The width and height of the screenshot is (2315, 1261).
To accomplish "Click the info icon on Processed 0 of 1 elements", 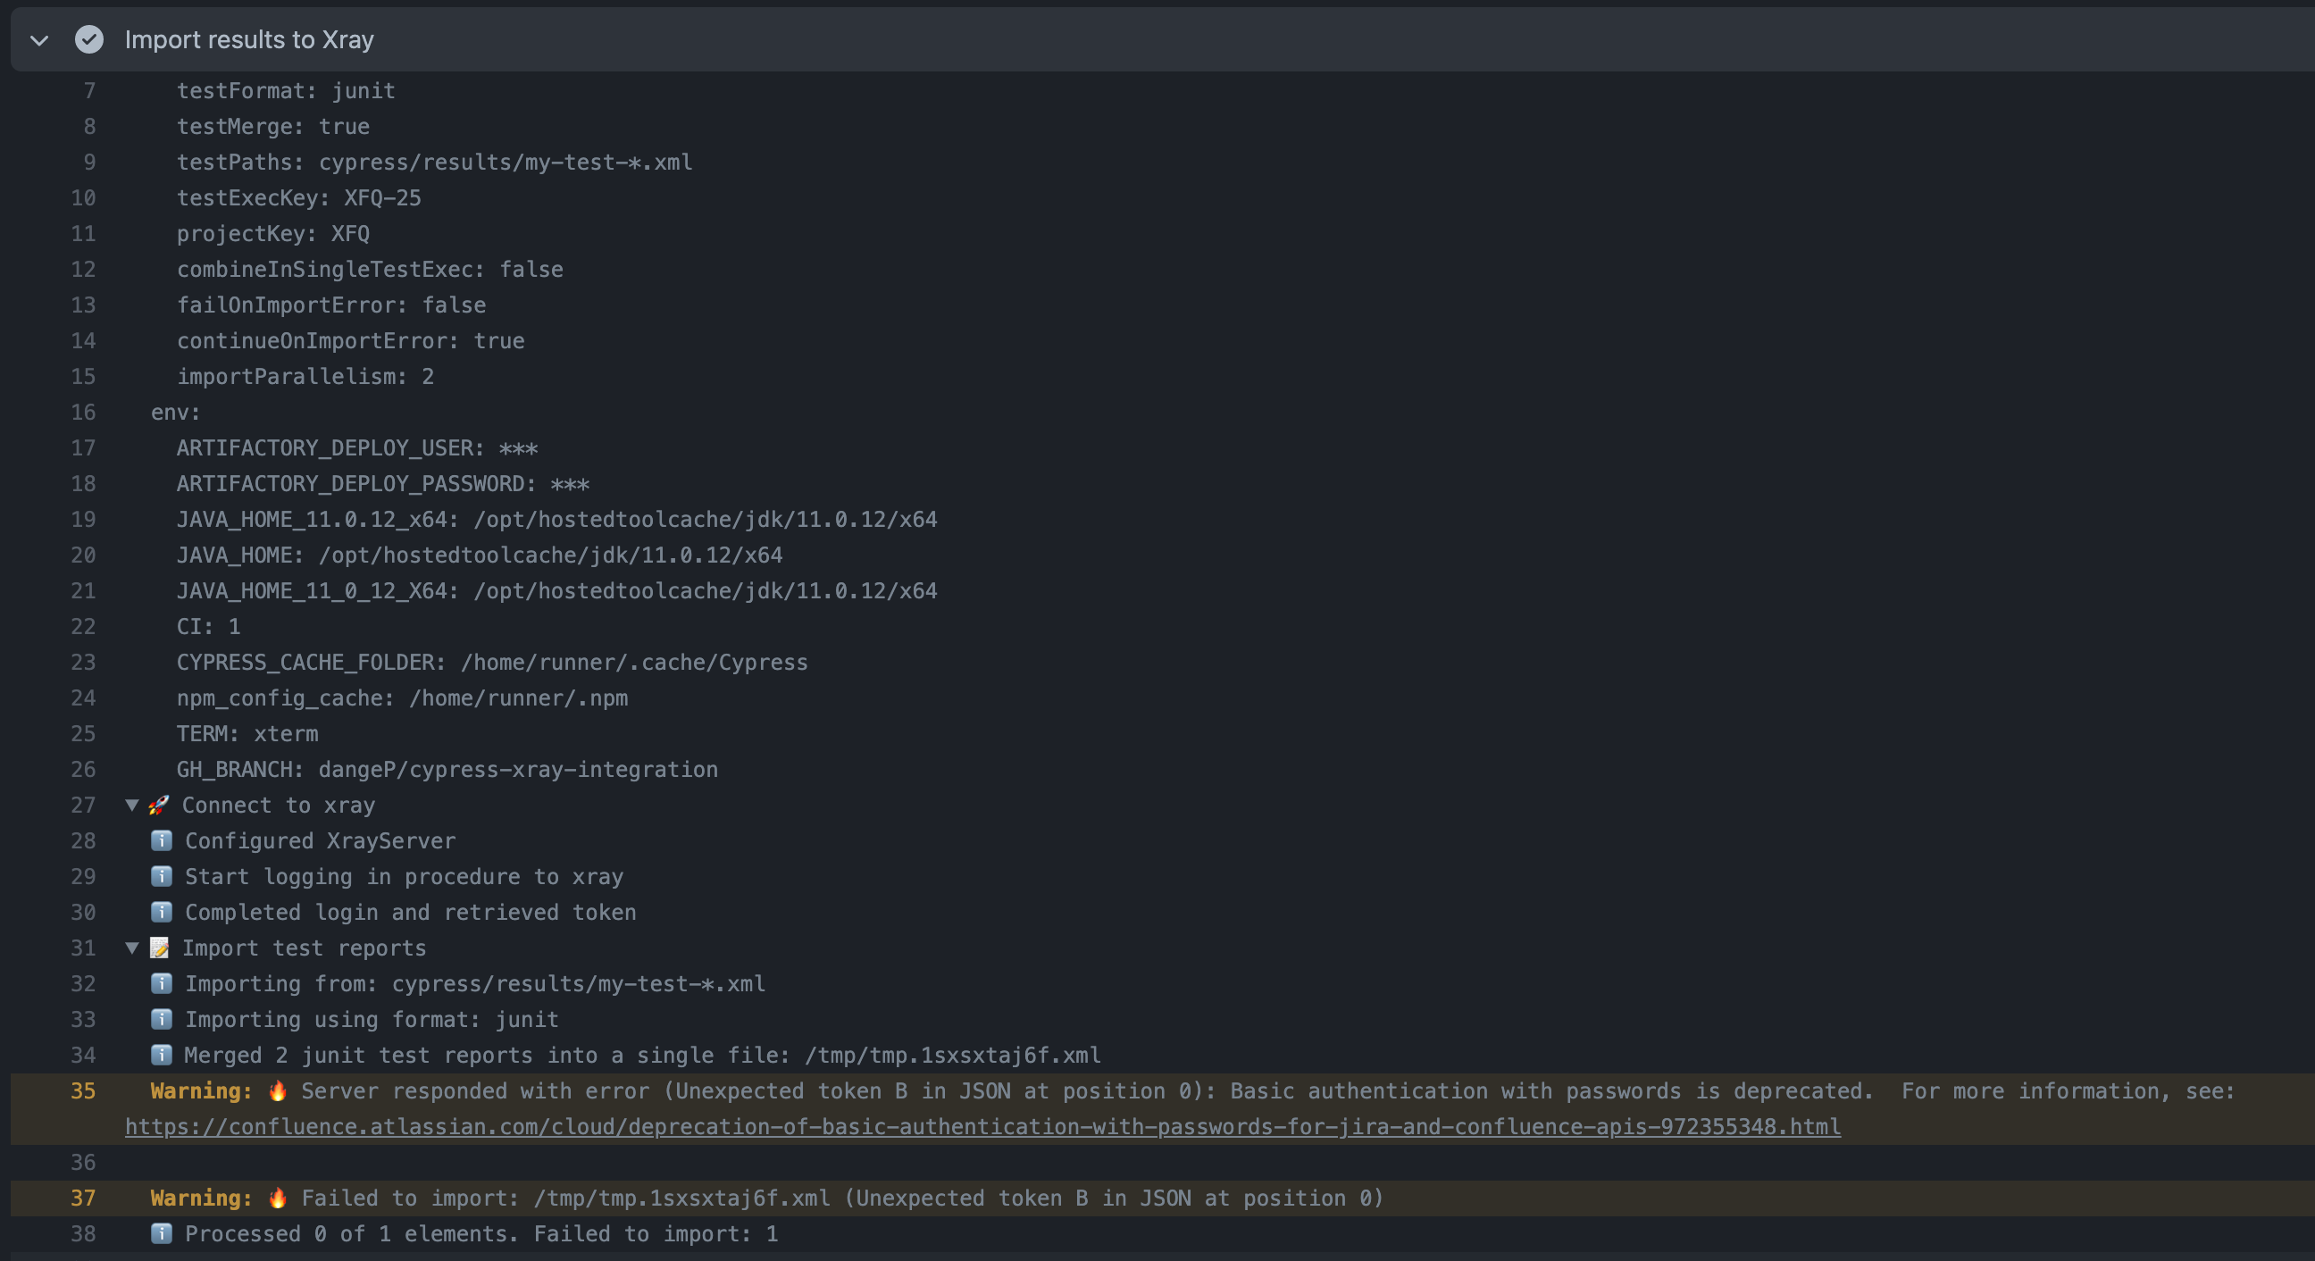I will 162,1234.
